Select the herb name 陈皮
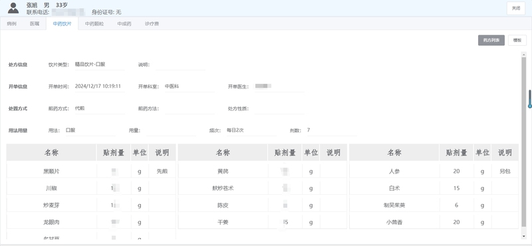This screenshot has width=532, height=246. (223, 205)
